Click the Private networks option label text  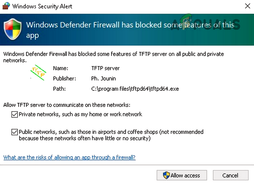(80, 114)
